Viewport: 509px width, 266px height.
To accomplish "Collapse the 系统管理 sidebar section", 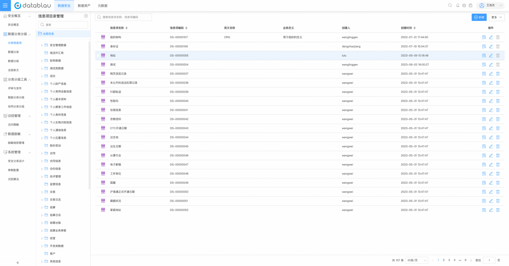I will tap(29, 152).
